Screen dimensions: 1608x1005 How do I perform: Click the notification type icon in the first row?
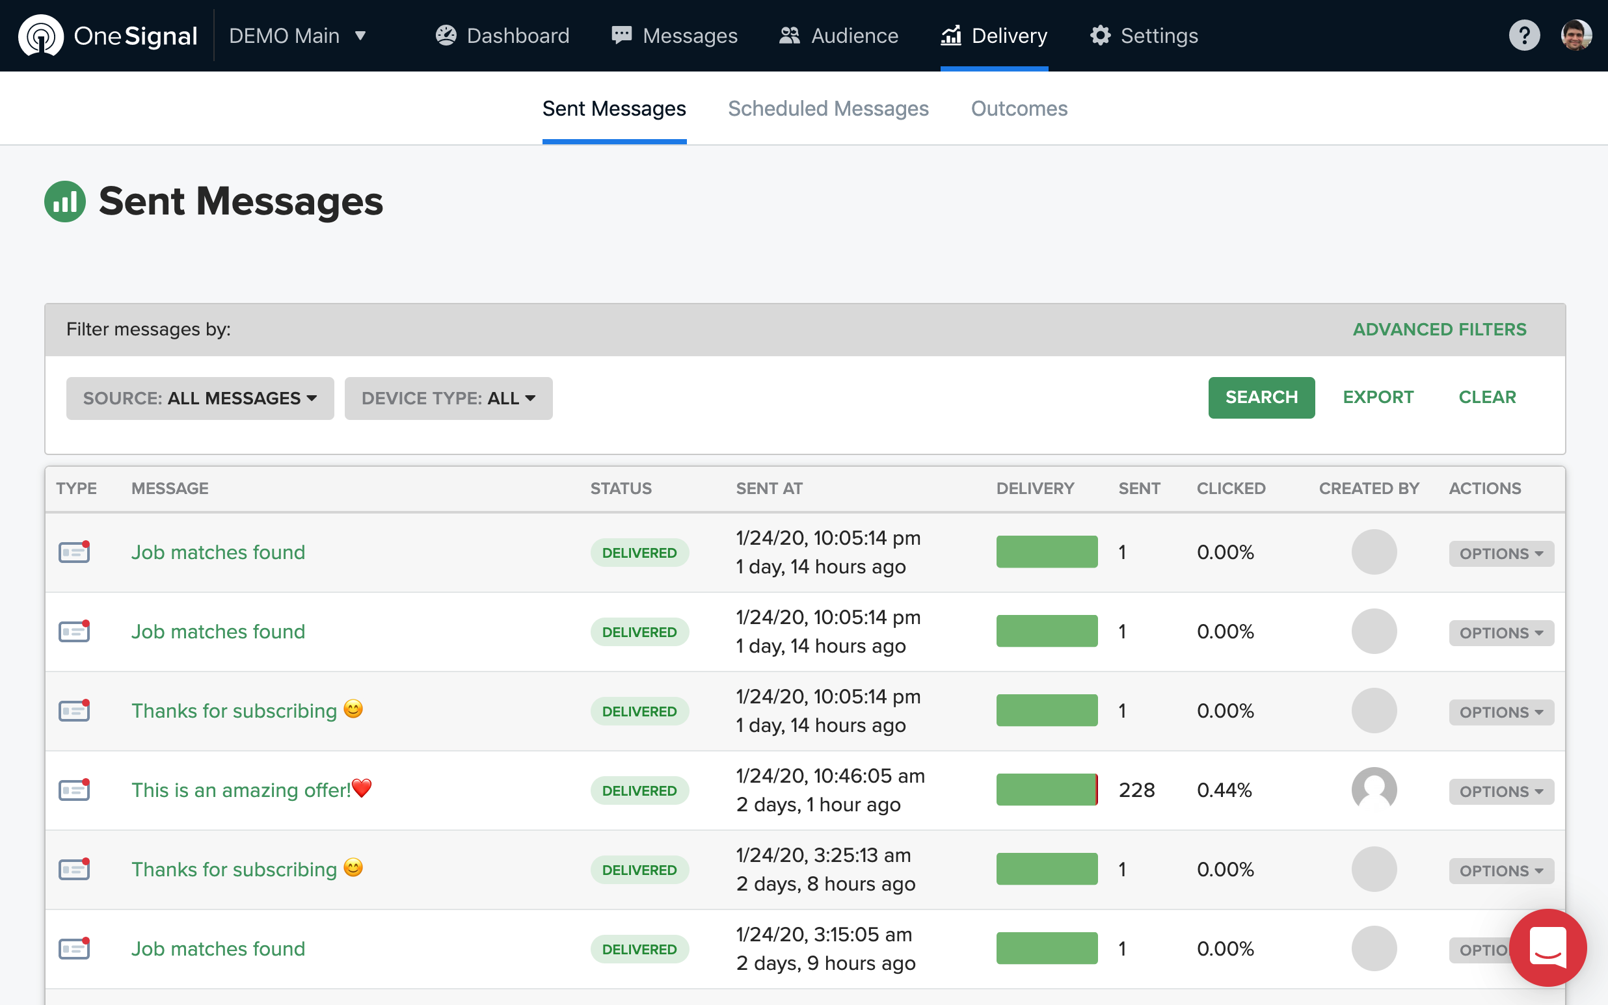coord(74,553)
